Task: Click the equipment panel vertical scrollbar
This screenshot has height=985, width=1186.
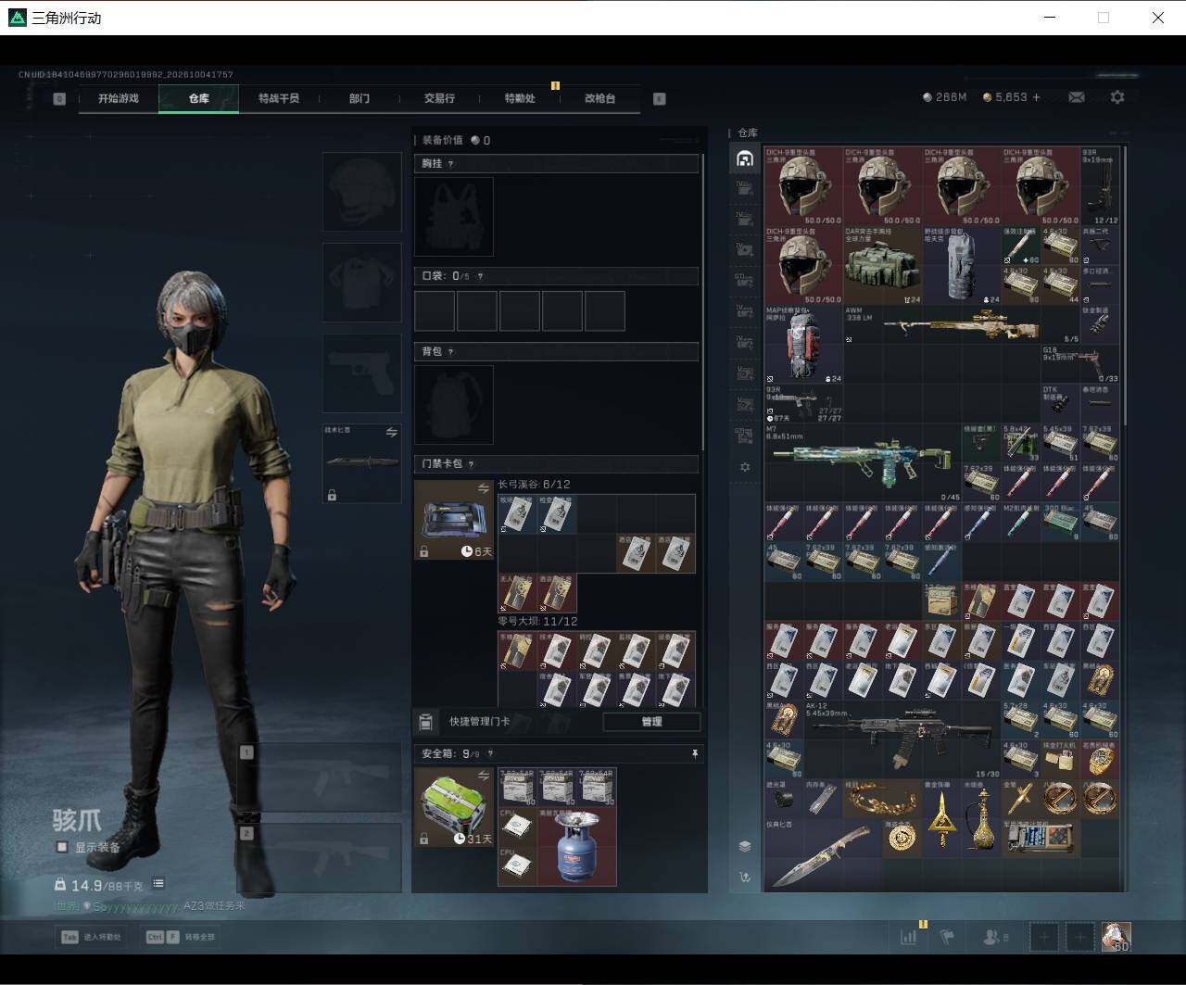Action: (703, 302)
